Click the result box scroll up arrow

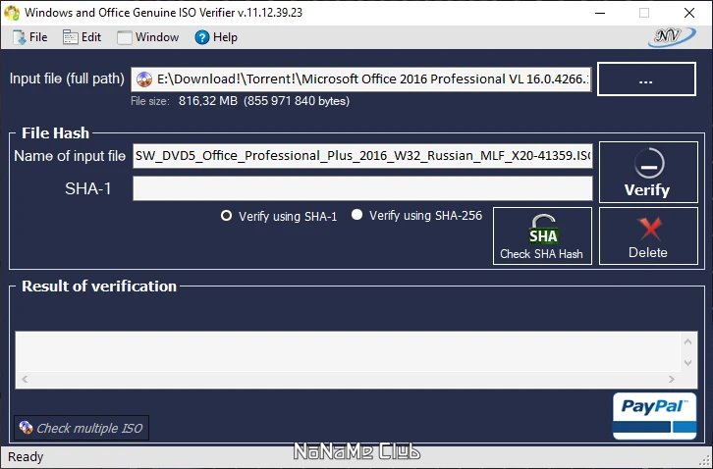pos(687,341)
